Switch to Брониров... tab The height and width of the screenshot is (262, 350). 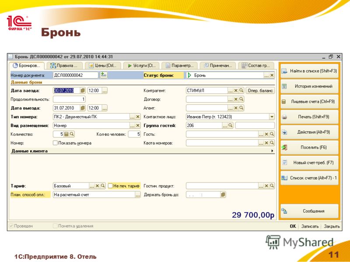(x=27, y=65)
